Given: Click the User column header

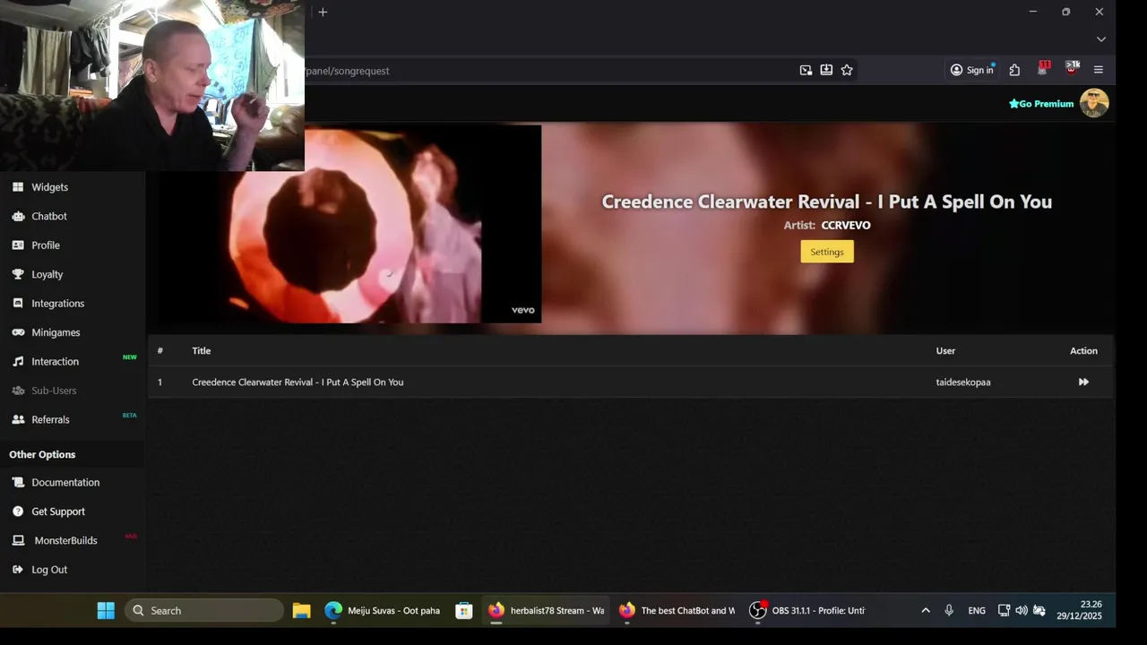Looking at the screenshot, I should click(945, 351).
